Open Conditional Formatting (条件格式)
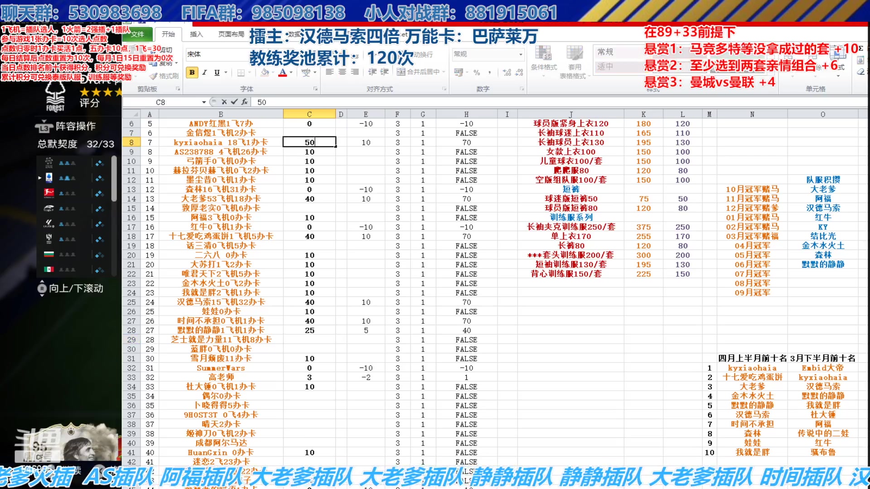 tap(544, 61)
